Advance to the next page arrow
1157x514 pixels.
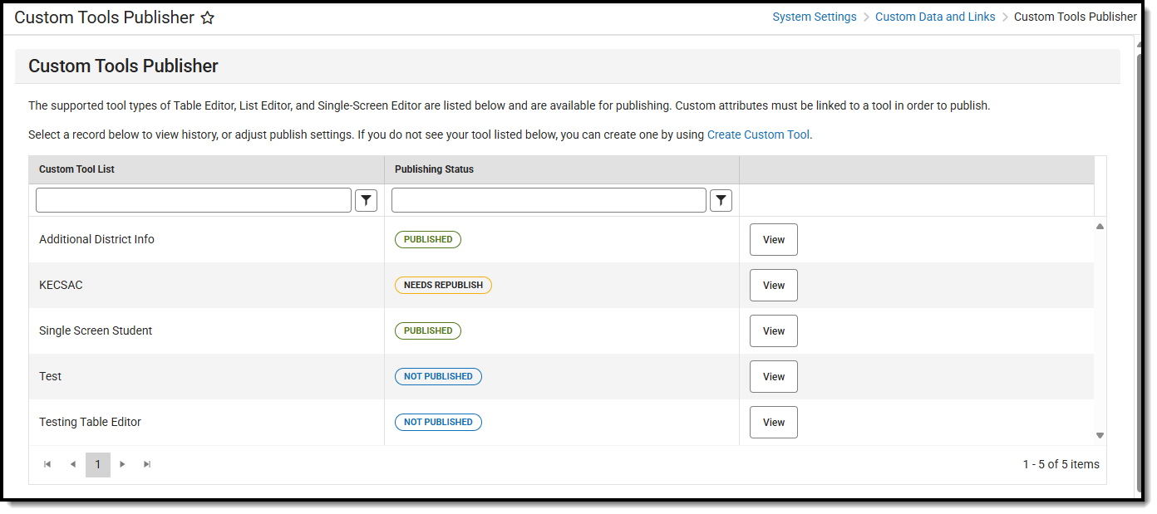coord(122,464)
